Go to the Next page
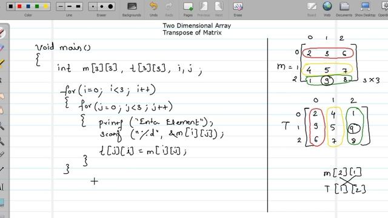Viewport: 388px width, 218px height. 219,9
